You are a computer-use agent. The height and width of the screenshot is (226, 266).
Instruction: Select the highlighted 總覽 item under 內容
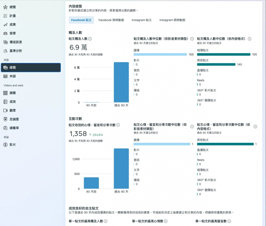point(31,68)
